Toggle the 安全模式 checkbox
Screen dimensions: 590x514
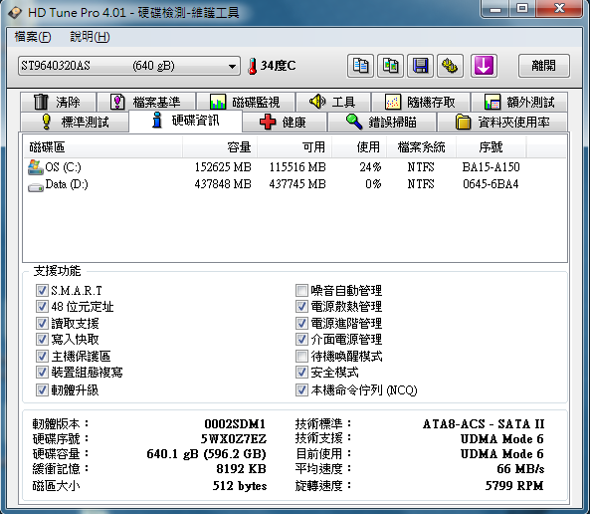pos(301,373)
